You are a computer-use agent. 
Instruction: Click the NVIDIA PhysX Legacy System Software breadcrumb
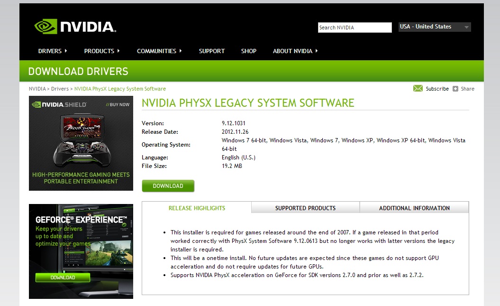[x=120, y=89]
